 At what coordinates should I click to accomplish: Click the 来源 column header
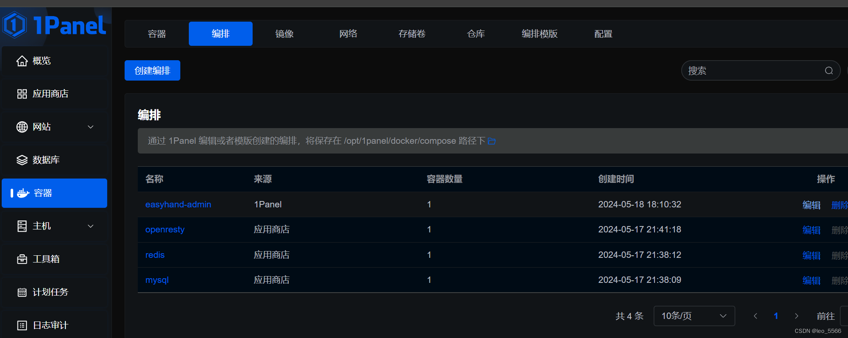(263, 179)
